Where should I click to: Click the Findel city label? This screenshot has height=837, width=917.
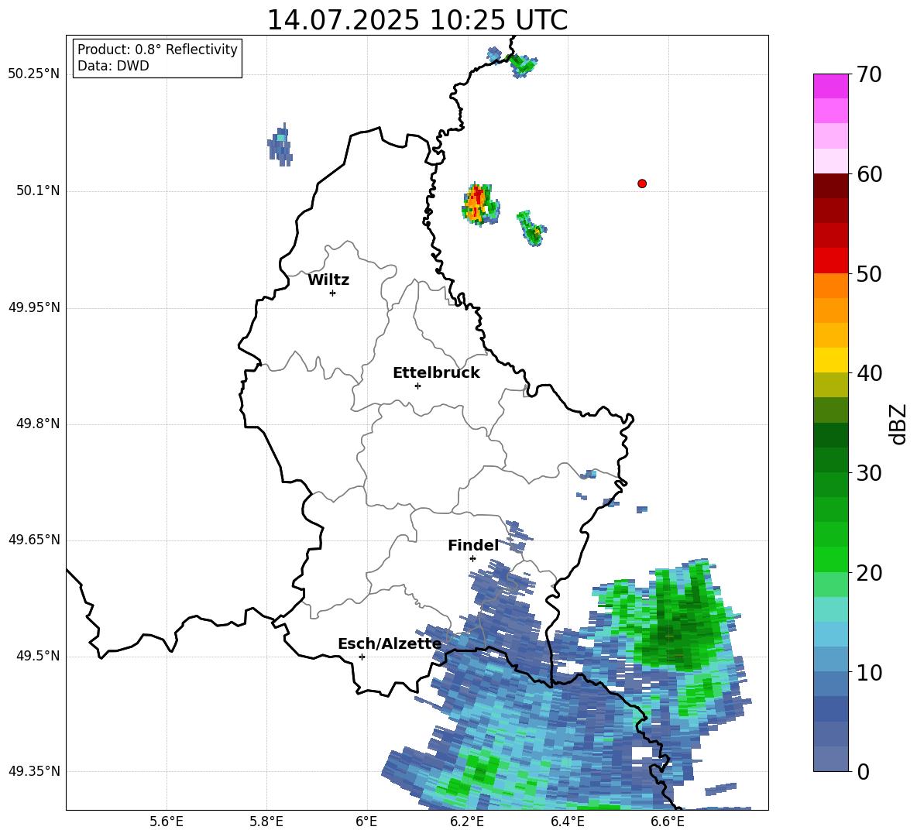coord(473,545)
